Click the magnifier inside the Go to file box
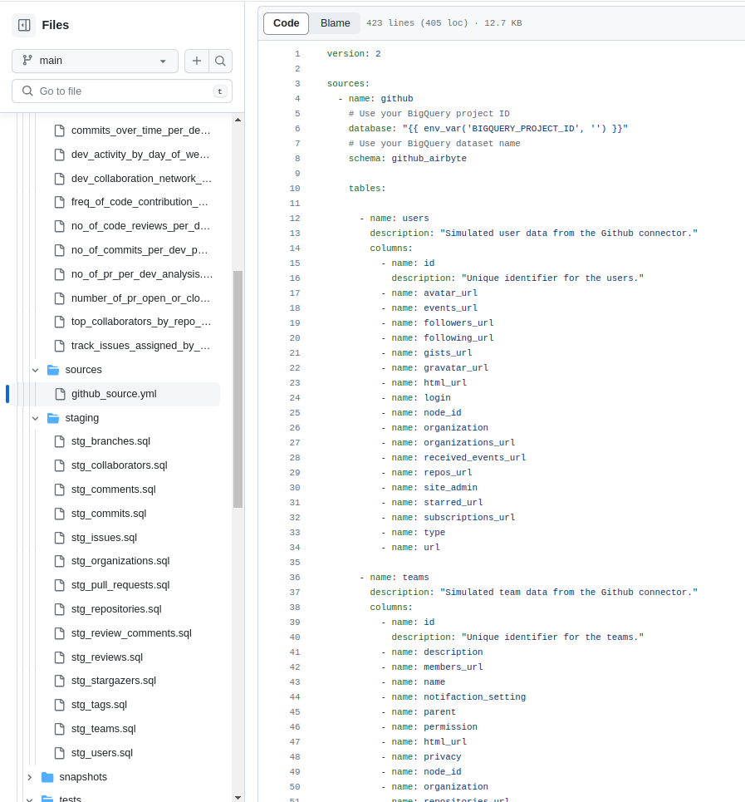Screen dimensions: 745x802 [x=26, y=91]
